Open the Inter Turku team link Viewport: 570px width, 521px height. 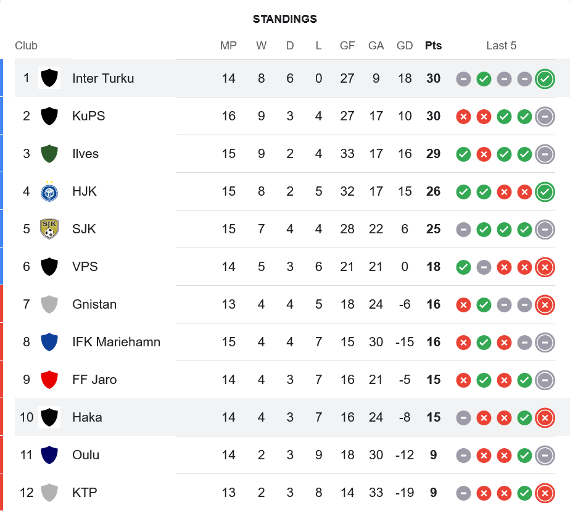(x=103, y=78)
